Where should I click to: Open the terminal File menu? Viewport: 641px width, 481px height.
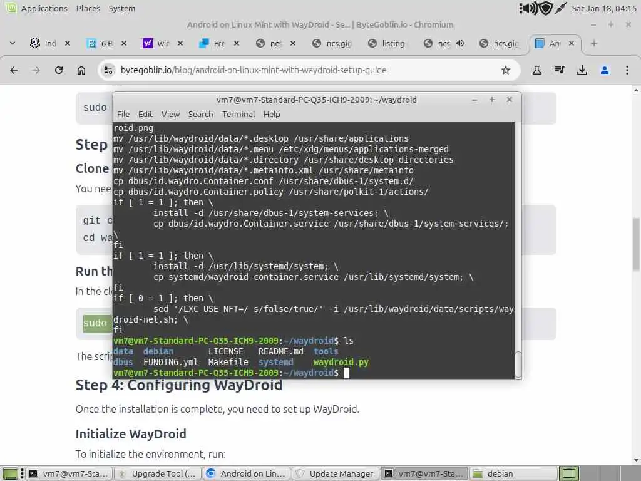[x=123, y=115]
